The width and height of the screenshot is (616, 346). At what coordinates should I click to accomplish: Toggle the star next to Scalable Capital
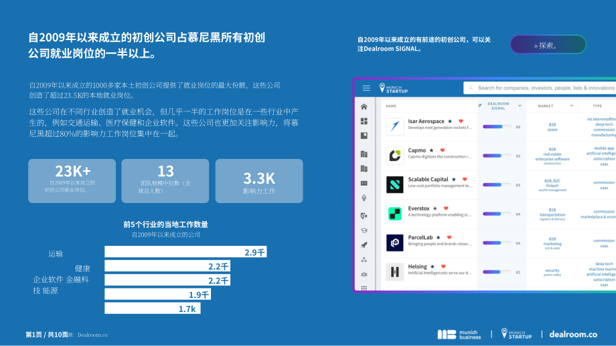454,180
